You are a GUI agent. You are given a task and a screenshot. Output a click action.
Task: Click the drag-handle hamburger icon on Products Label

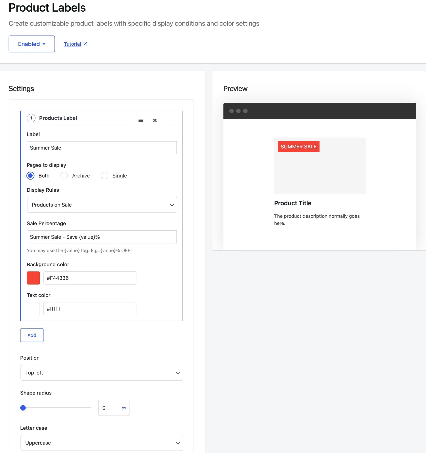[141, 121]
